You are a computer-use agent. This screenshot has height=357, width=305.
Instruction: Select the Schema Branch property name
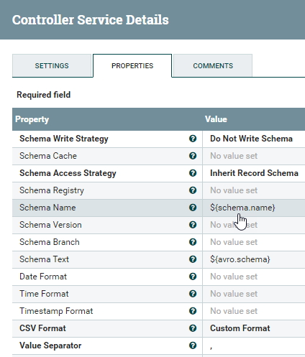click(x=50, y=242)
